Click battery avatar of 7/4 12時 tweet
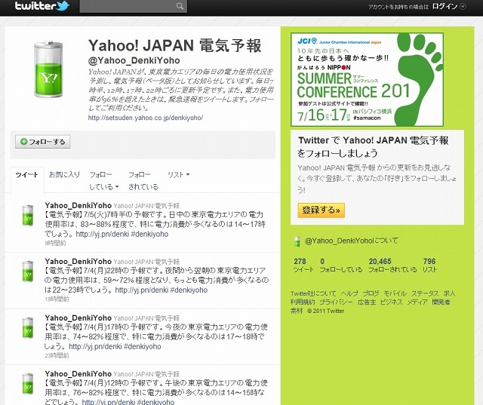 click(27, 382)
